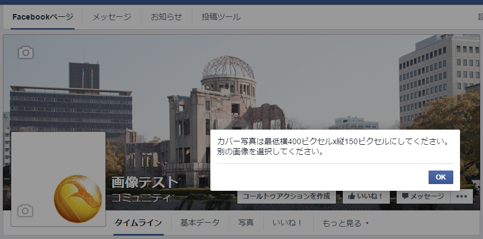This screenshot has width=483, height=239.
Task: Click the メッセージ button on cover
Action: click(x=423, y=196)
